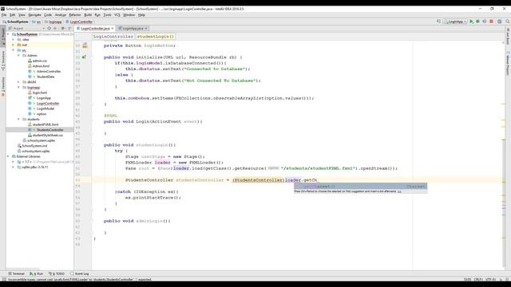Select LoginModel class in project tree

pos(45,108)
